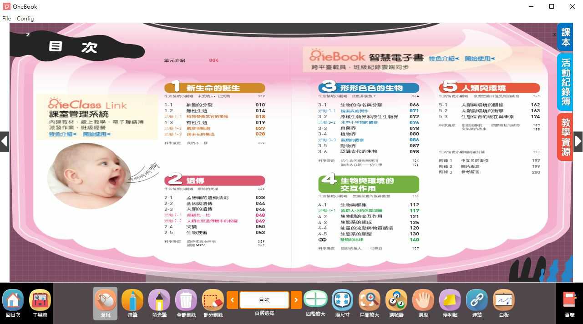Switch to the 活動紀錄簿 tab
Image resolution: width=583 pixels, height=324 pixels.
tap(565, 82)
